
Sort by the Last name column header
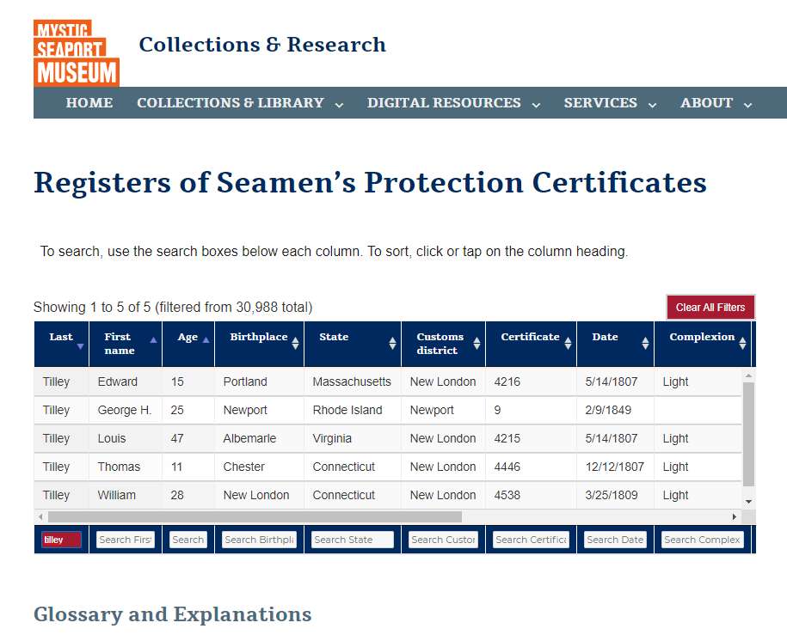pyautogui.click(x=61, y=344)
